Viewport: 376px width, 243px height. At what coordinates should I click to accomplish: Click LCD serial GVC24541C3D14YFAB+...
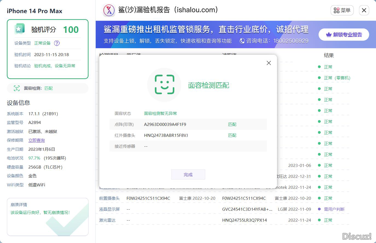tap(247, 209)
